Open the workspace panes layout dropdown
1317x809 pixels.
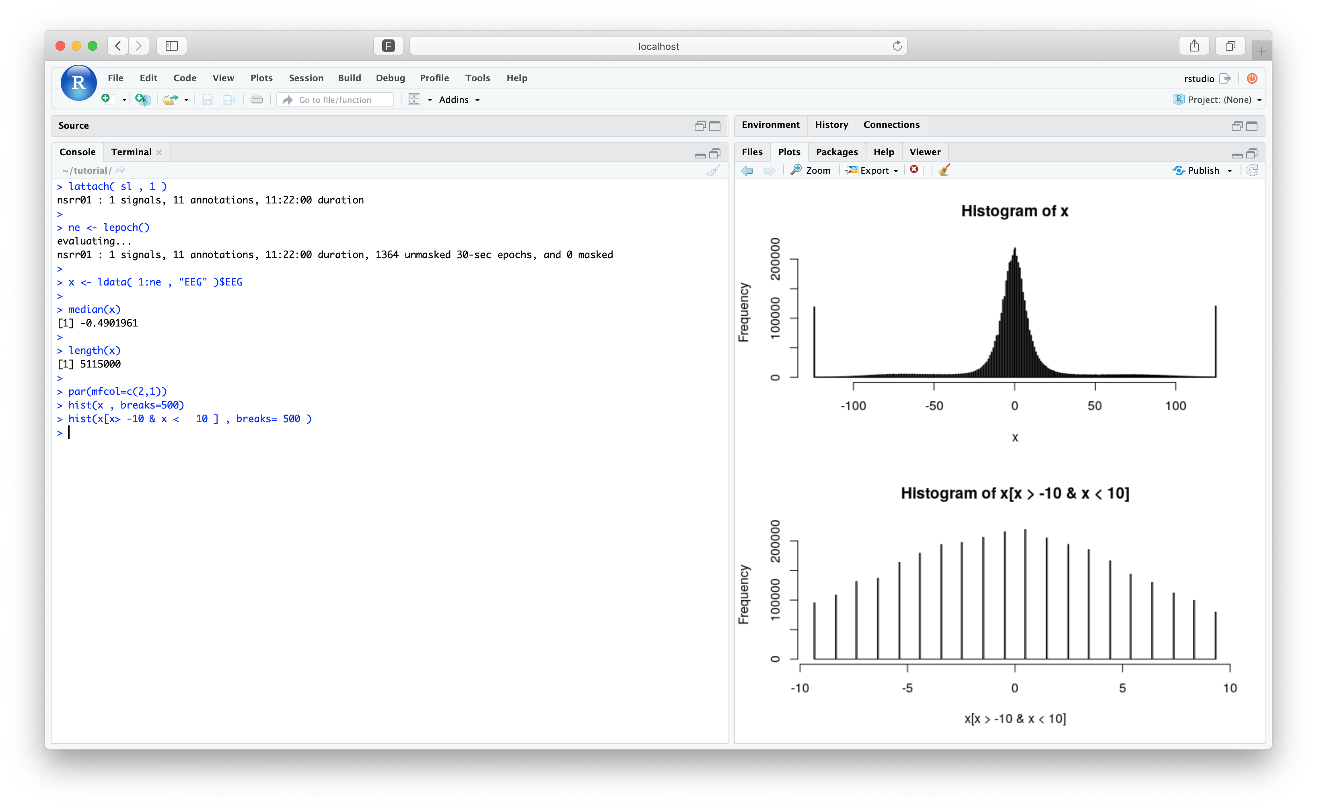click(420, 100)
